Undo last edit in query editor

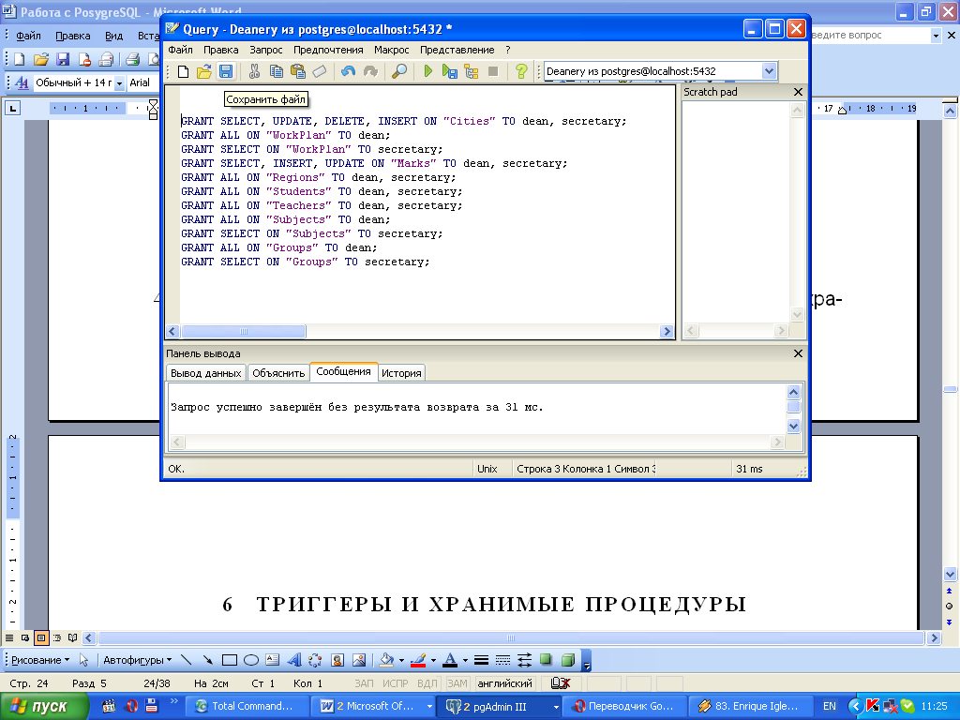349,71
